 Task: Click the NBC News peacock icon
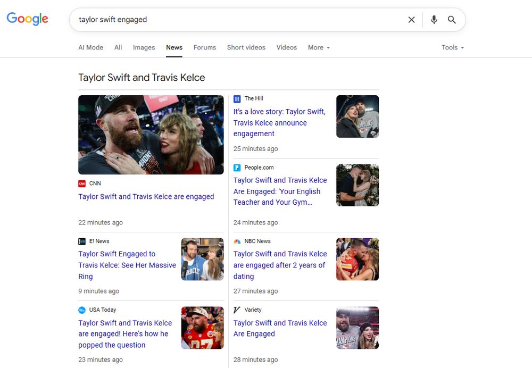pos(237,241)
